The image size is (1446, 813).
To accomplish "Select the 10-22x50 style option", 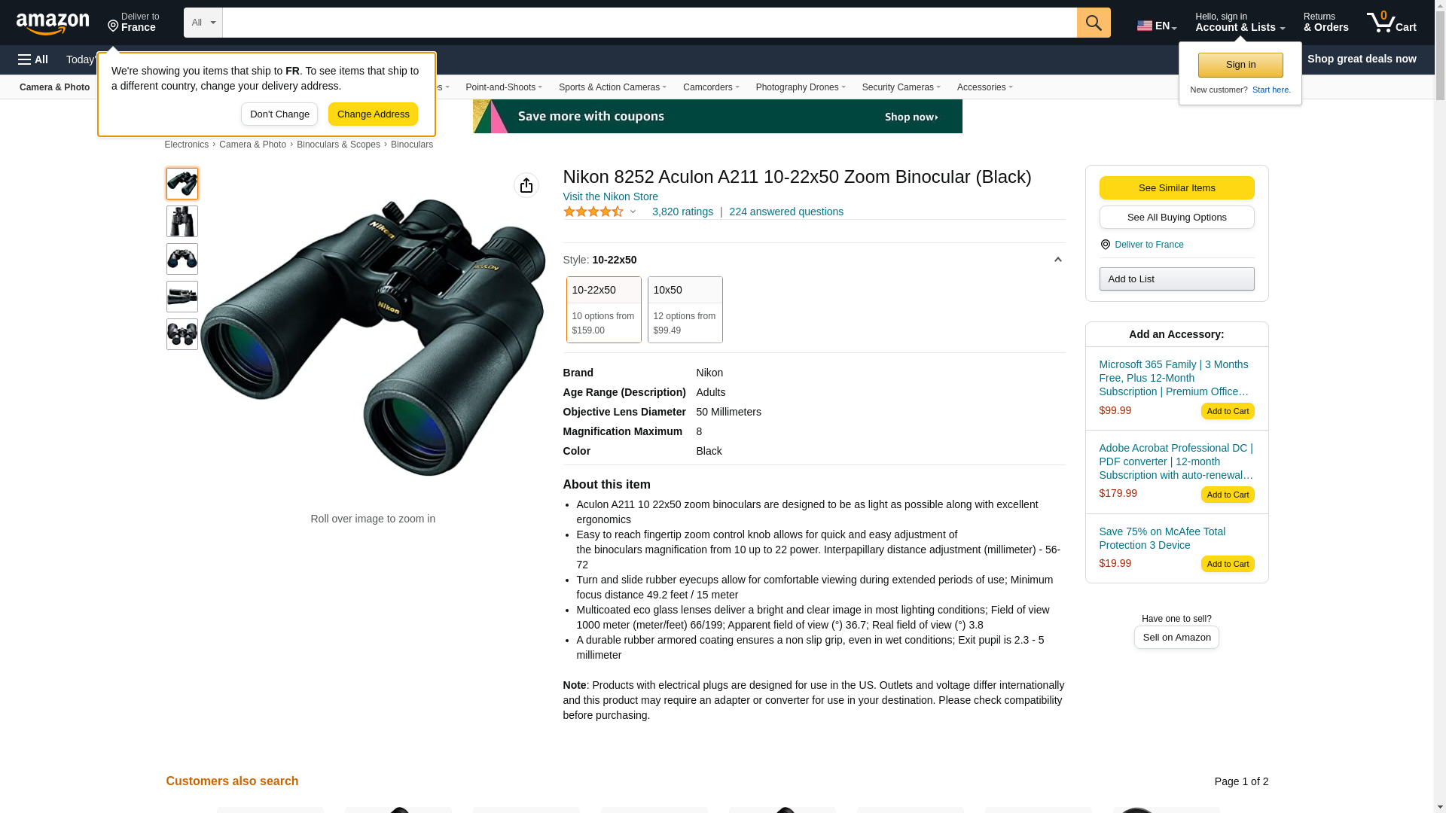I will tap(603, 309).
